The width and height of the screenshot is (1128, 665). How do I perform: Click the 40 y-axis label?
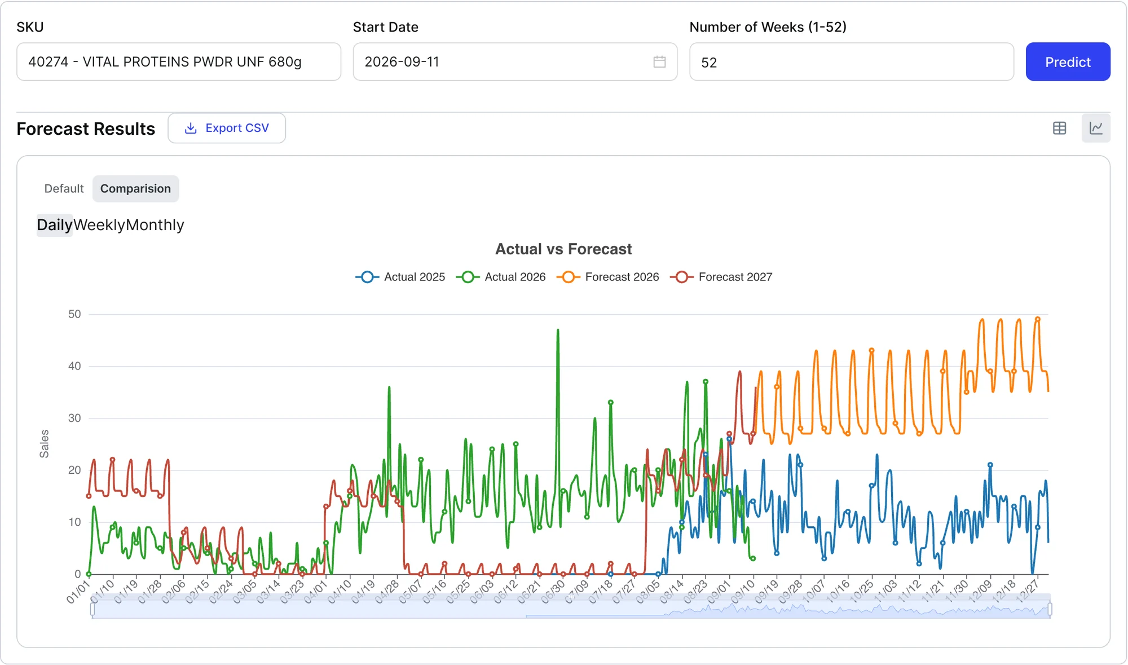pos(74,366)
